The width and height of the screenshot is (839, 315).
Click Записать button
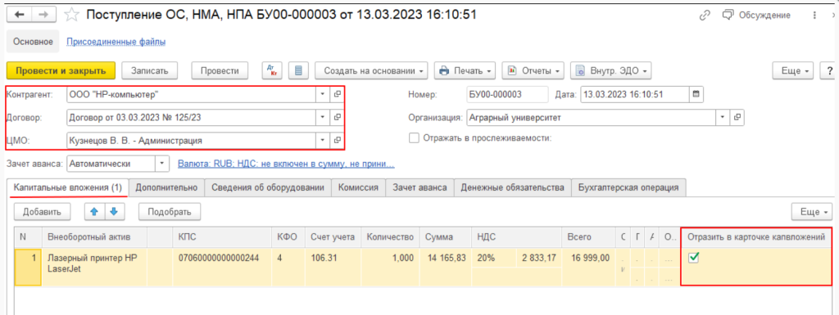151,70
